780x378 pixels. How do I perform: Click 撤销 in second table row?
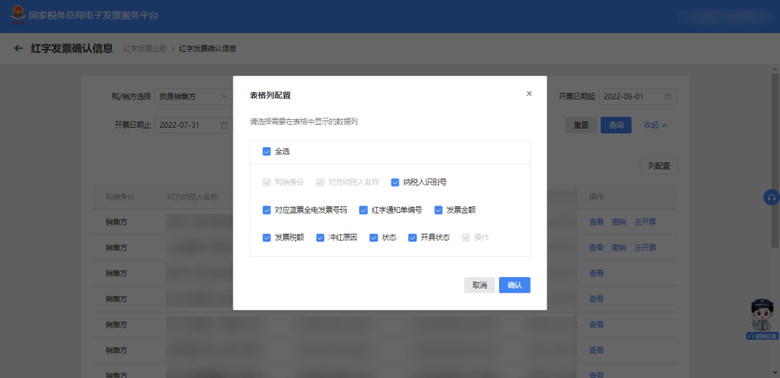(619, 247)
